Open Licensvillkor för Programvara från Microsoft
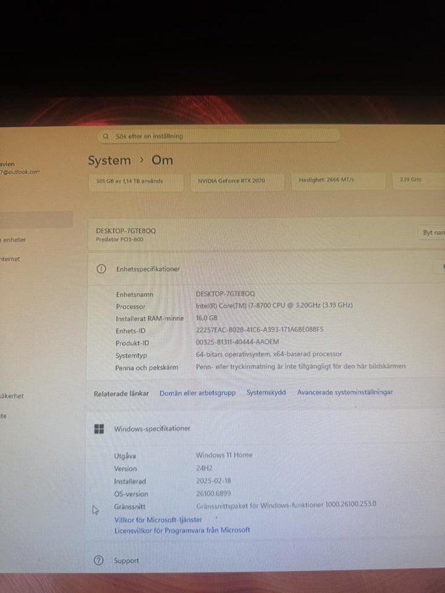 [x=182, y=530]
